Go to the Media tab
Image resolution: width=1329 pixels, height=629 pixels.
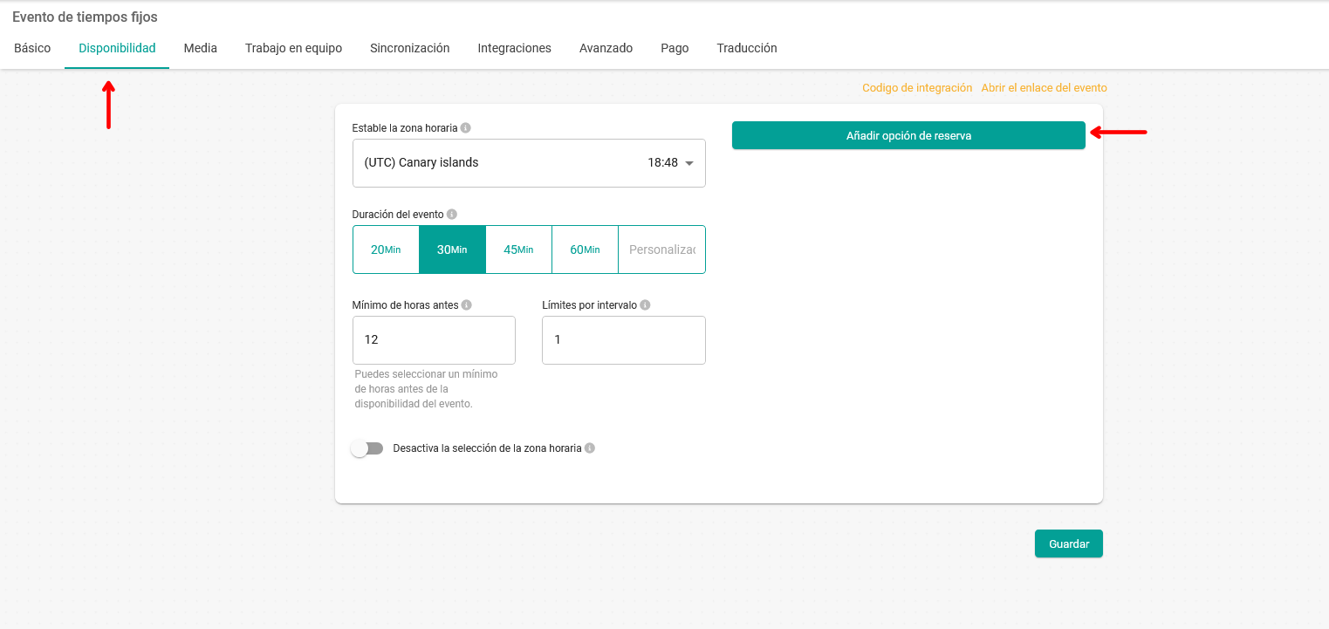200,48
